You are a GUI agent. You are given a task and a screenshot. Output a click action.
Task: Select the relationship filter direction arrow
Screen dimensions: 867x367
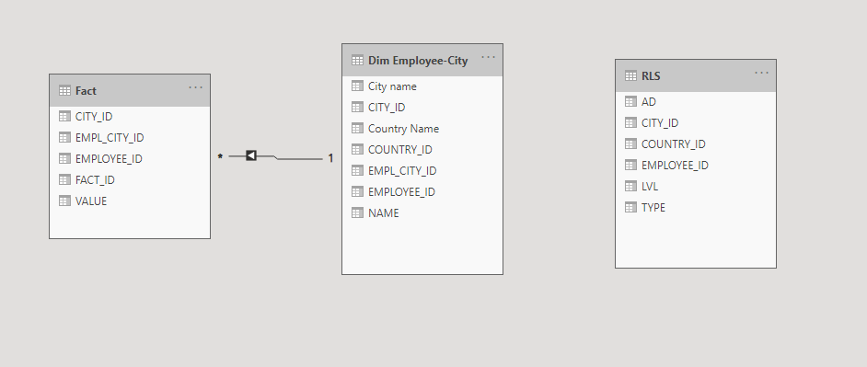click(251, 155)
